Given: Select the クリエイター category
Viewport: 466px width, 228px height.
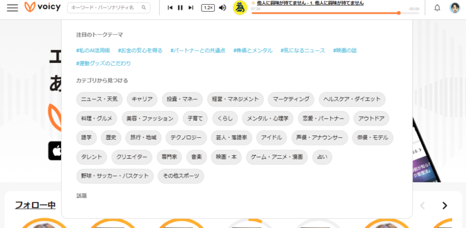Looking at the screenshot, I should tap(132, 157).
